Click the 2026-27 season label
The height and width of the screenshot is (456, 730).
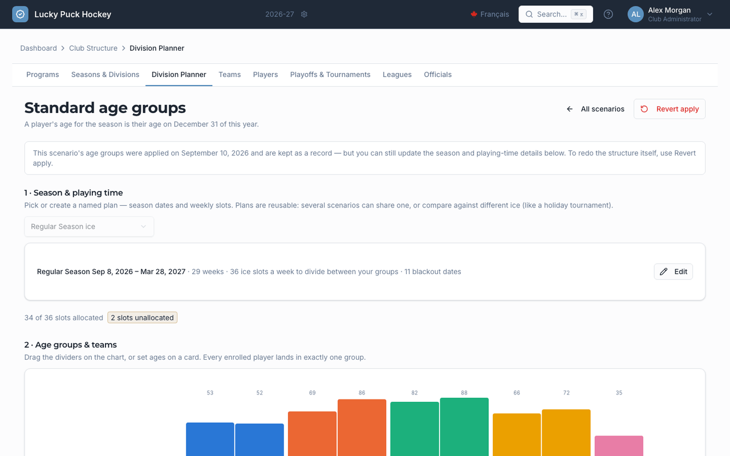(x=279, y=14)
